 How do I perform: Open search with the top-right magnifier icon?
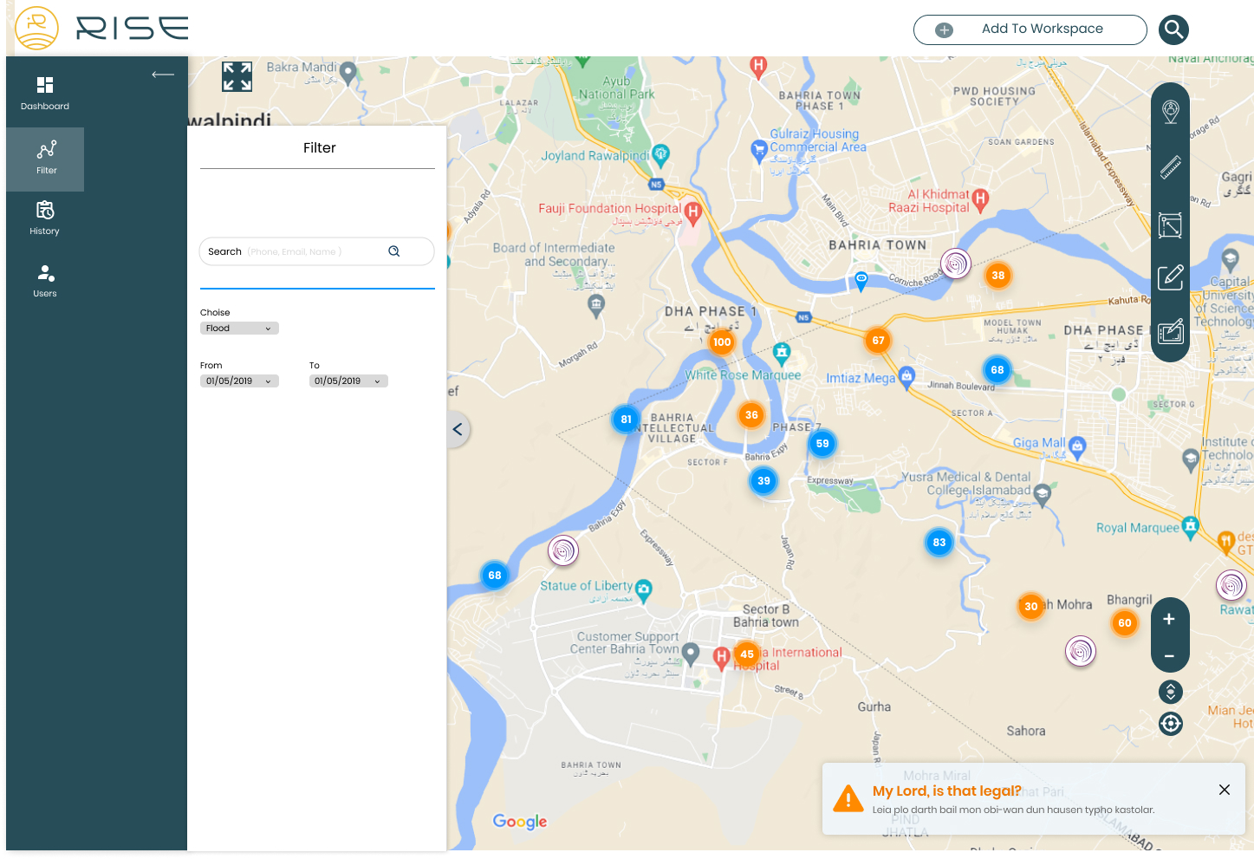(x=1174, y=29)
